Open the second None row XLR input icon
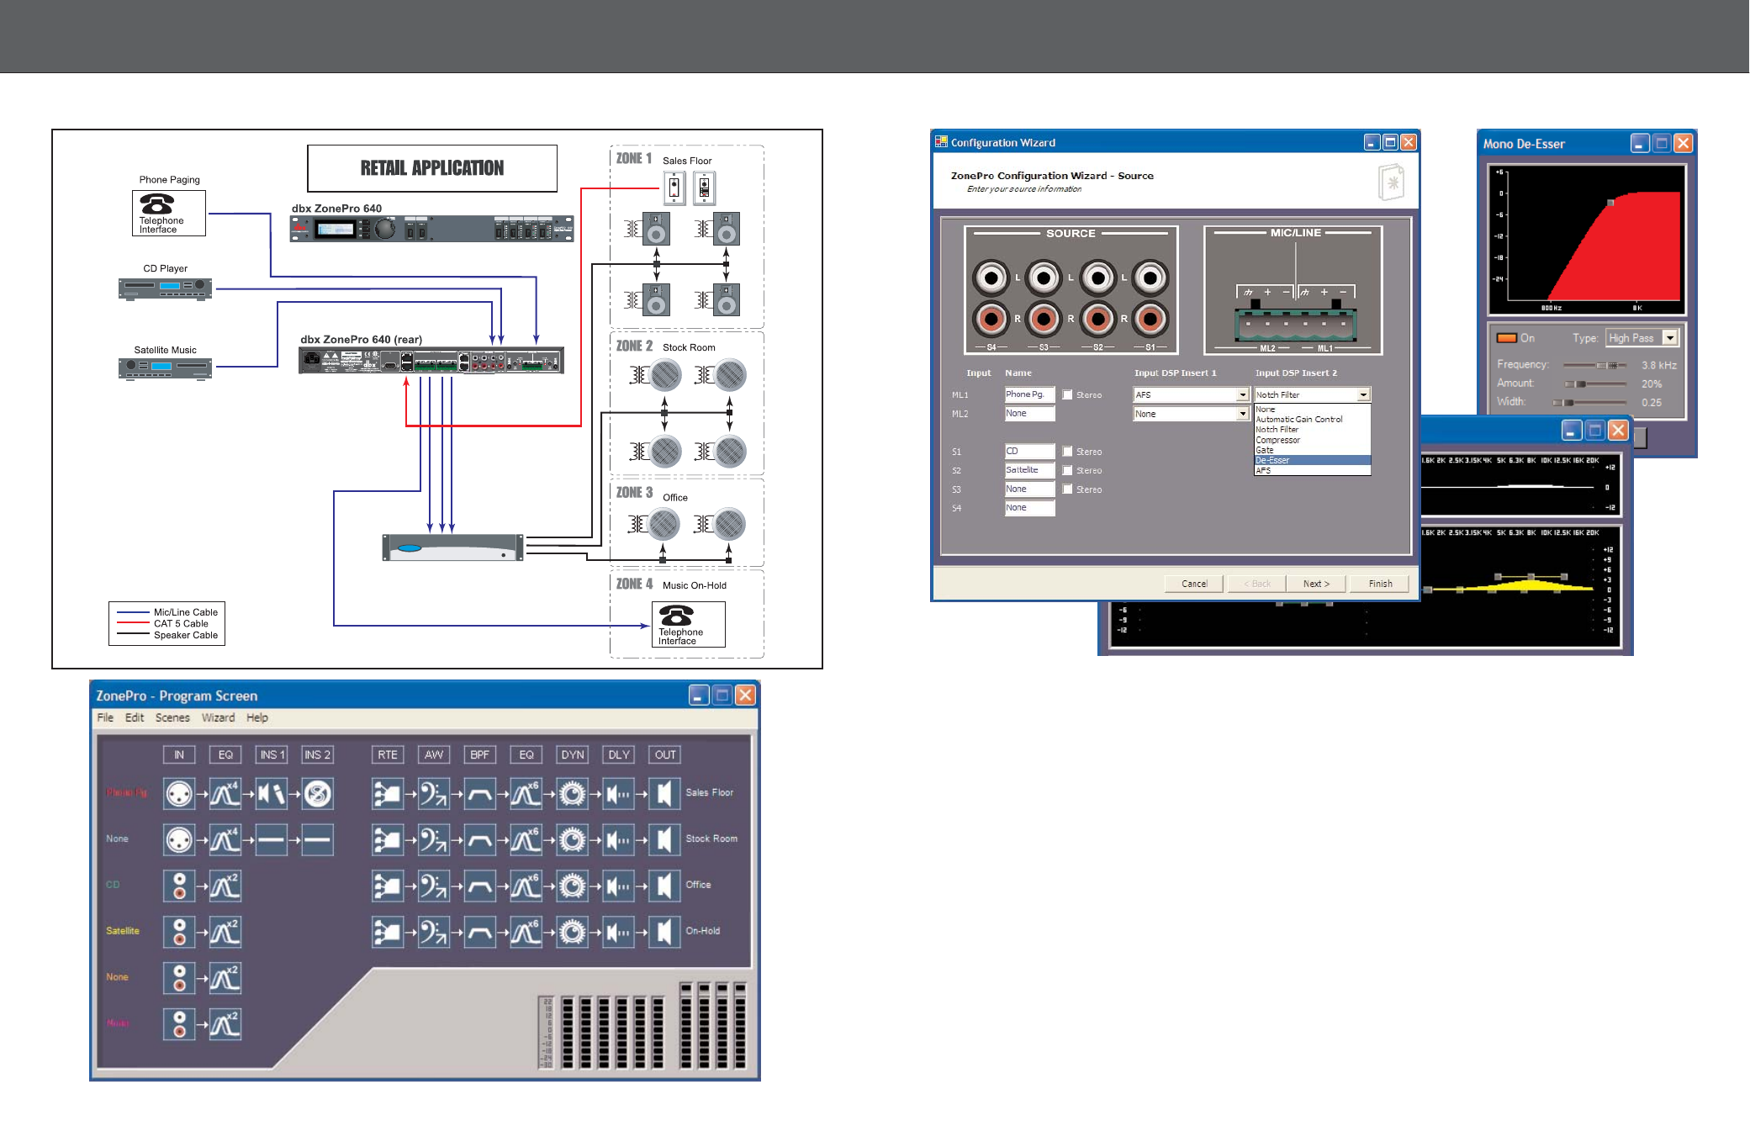1750x1132 pixels. click(x=179, y=839)
